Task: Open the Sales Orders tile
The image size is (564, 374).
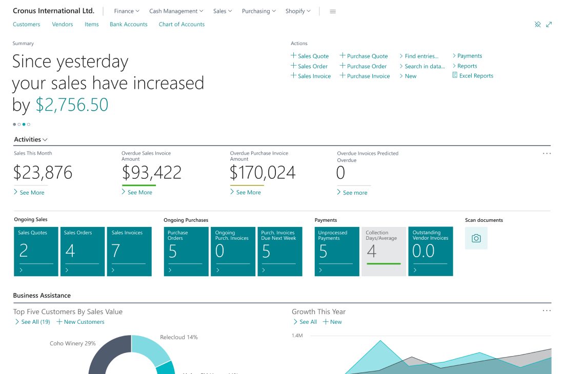Action: coord(83,252)
